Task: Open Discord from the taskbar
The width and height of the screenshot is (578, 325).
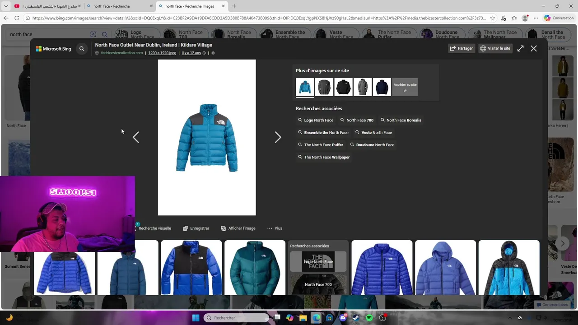Action: 343,318
